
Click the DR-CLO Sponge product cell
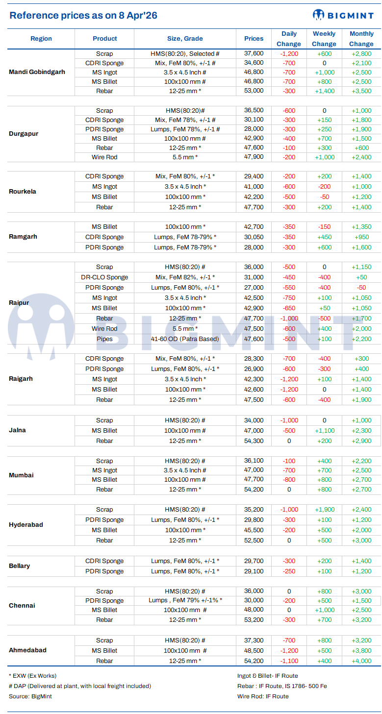[104, 277]
